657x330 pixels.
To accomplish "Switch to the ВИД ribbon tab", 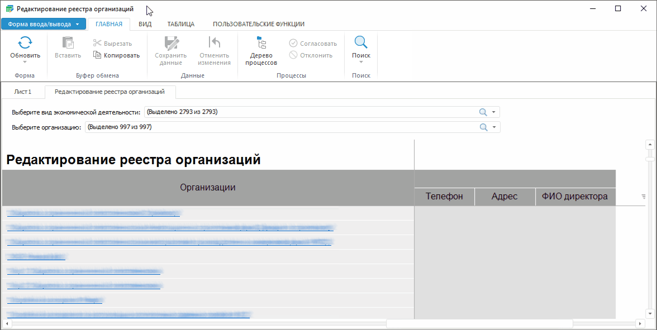I will pyautogui.click(x=145, y=24).
